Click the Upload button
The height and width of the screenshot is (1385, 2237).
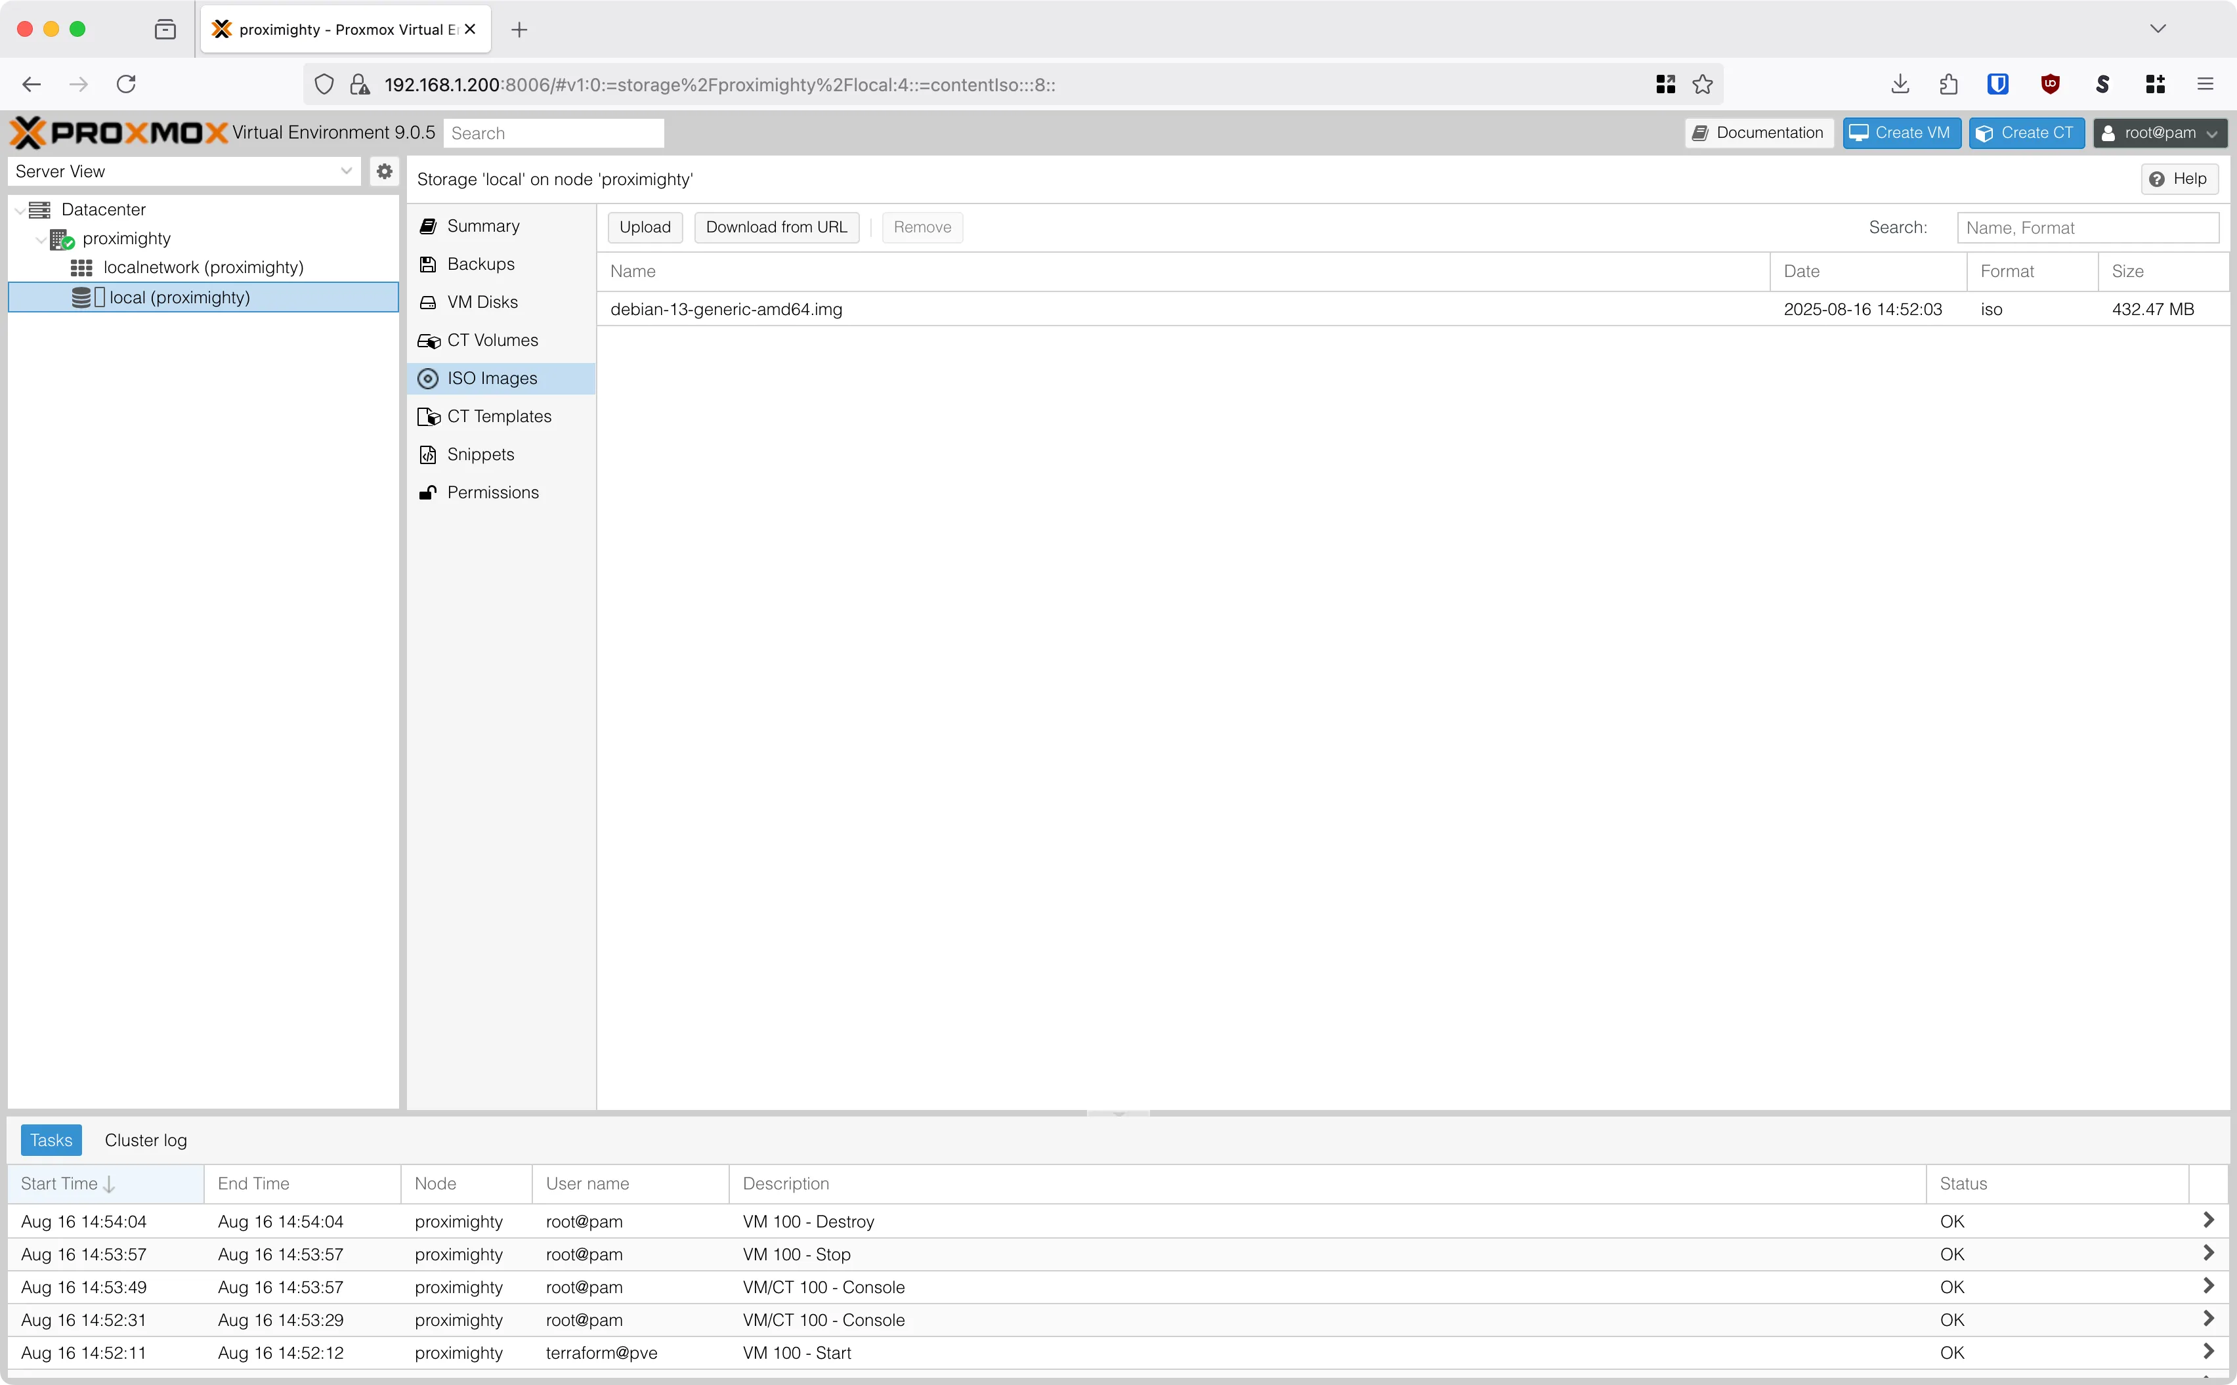tap(644, 226)
